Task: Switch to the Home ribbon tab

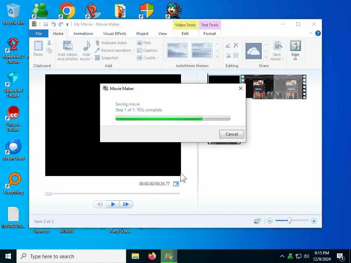Action: [x=58, y=34]
